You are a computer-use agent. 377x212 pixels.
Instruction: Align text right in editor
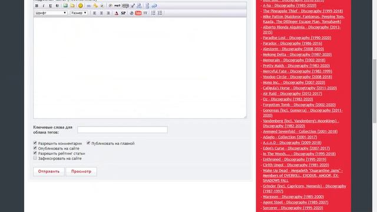click(108, 13)
